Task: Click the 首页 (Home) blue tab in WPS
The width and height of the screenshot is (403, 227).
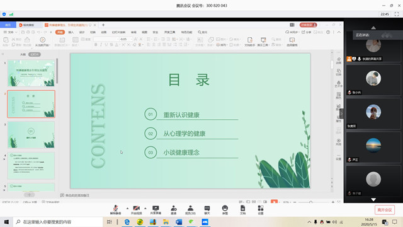Action: tap(8, 25)
